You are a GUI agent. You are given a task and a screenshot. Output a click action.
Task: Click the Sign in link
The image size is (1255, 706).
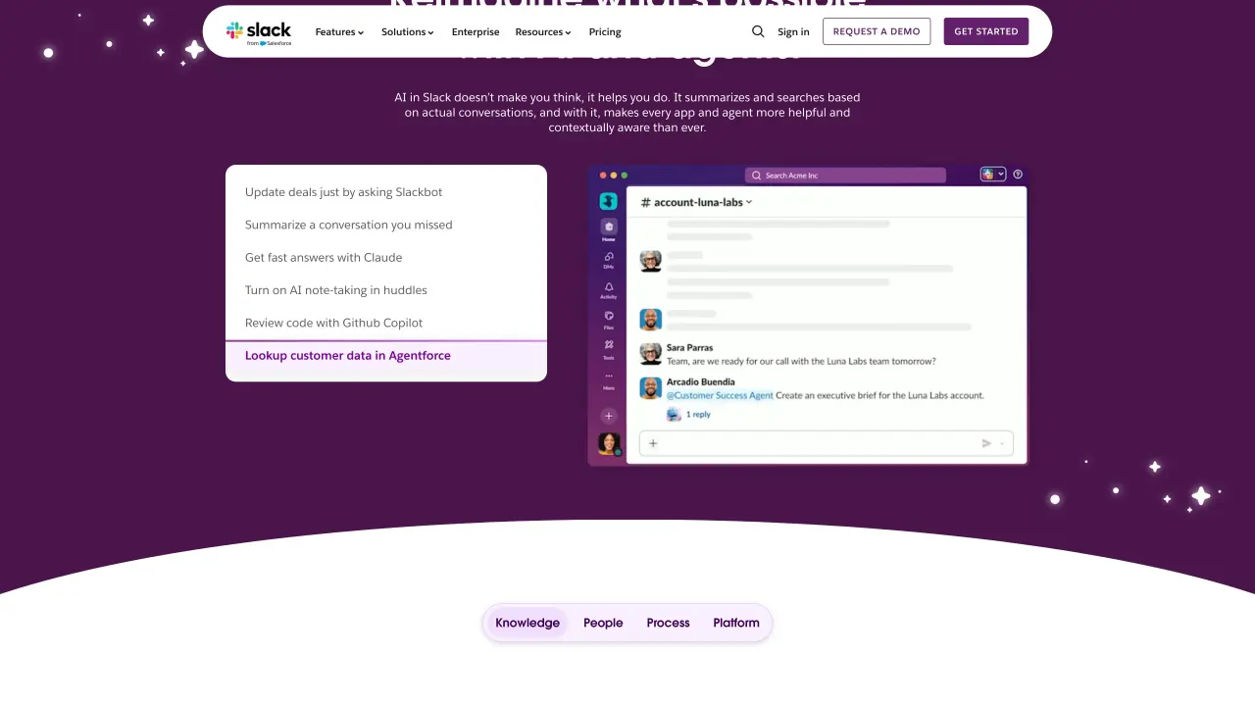(793, 31)
